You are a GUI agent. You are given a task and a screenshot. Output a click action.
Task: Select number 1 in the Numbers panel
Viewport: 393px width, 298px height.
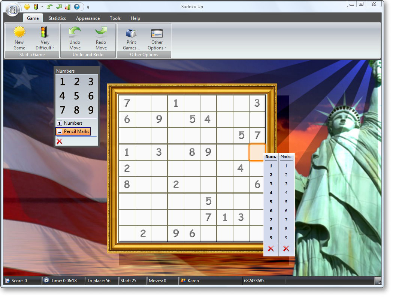click(x=63, y=82)
